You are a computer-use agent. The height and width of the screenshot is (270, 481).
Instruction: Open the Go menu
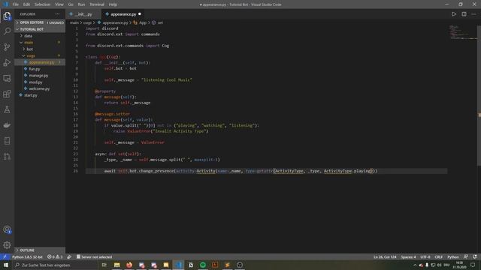pyautogui.click(x=71, y=4)
